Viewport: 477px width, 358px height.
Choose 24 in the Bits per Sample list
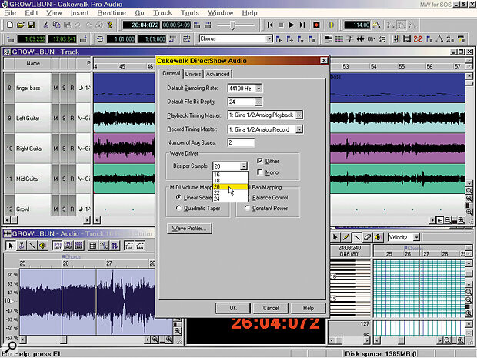coord(230,199)
